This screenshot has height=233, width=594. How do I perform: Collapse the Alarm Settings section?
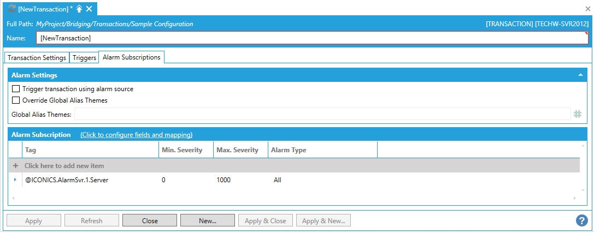(x=580, y=75)
